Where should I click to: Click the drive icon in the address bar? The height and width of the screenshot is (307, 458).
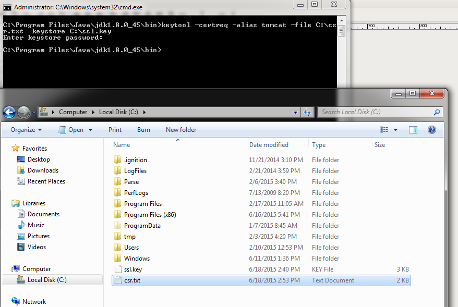coord(44,112)
